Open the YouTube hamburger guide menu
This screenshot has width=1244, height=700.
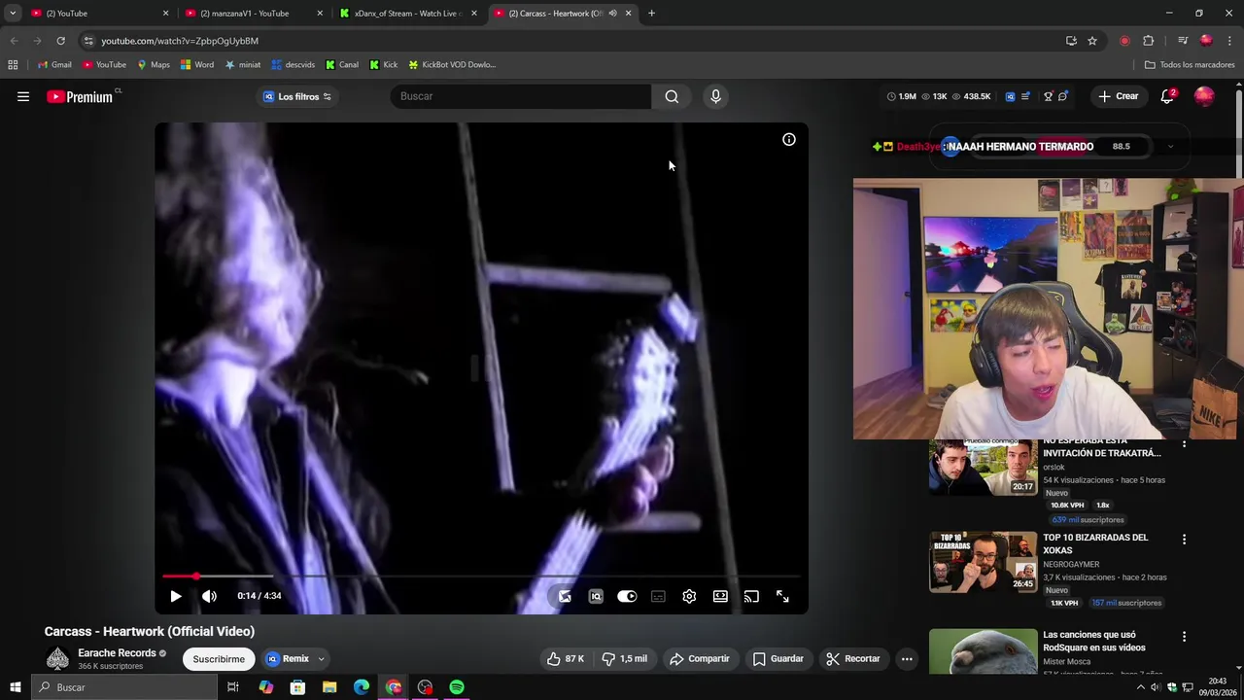pos(23,96)
